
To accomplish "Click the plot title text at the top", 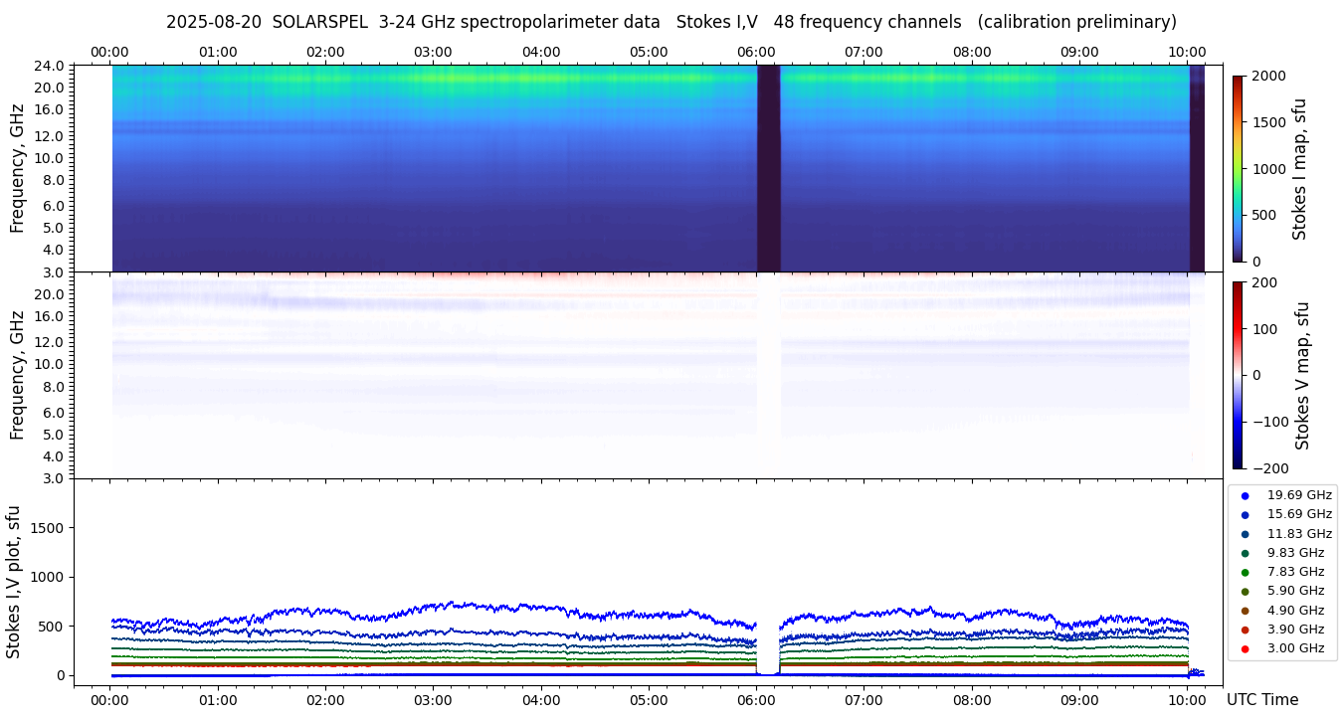I will coord(671,22).
